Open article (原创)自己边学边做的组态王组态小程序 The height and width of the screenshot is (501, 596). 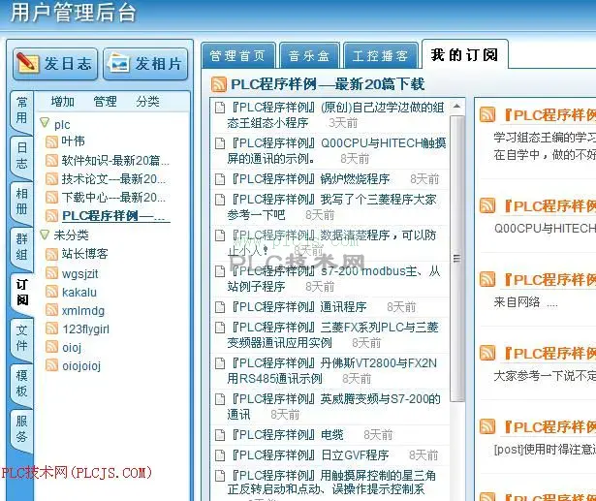pyautogui.click(x=335, y=114)
